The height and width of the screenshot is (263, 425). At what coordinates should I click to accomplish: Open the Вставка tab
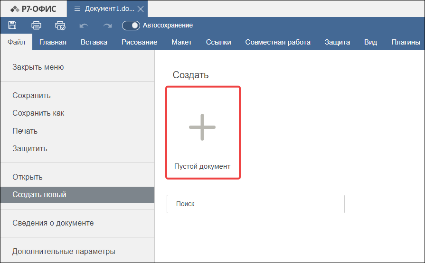pyautogui.click(x=94, y=42)
